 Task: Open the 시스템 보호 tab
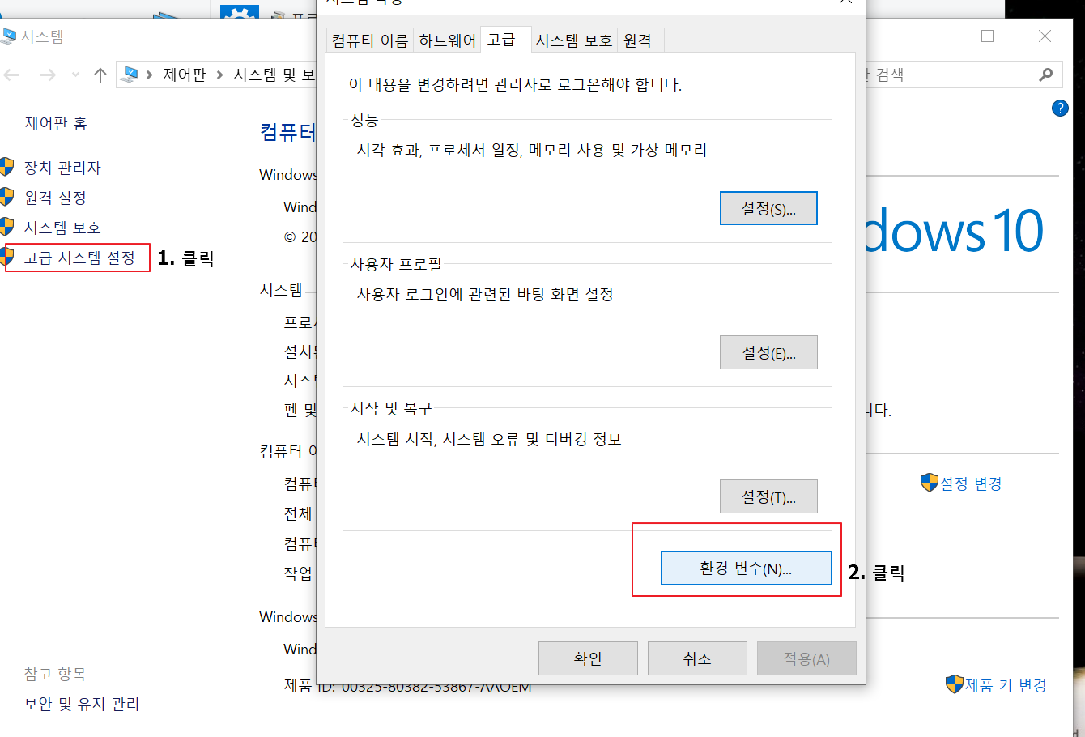tap(574, 40)
